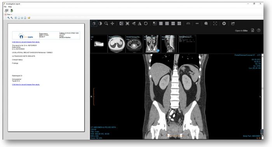This screenshot has height=147, width=272.
Task: Switch to four pane grid layout
Action: (179, 23)
